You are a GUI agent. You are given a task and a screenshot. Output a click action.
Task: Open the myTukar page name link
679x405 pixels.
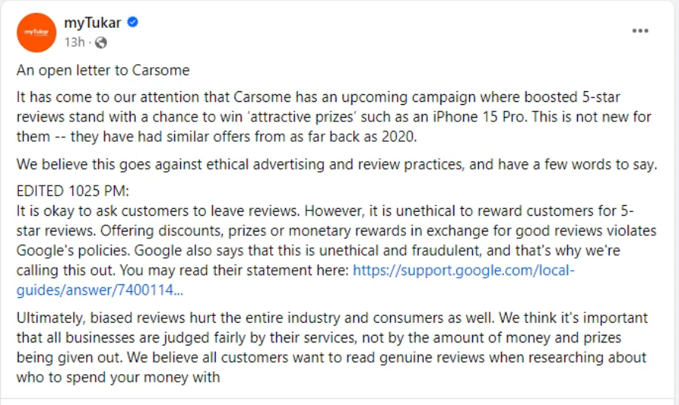click(92, 23)
